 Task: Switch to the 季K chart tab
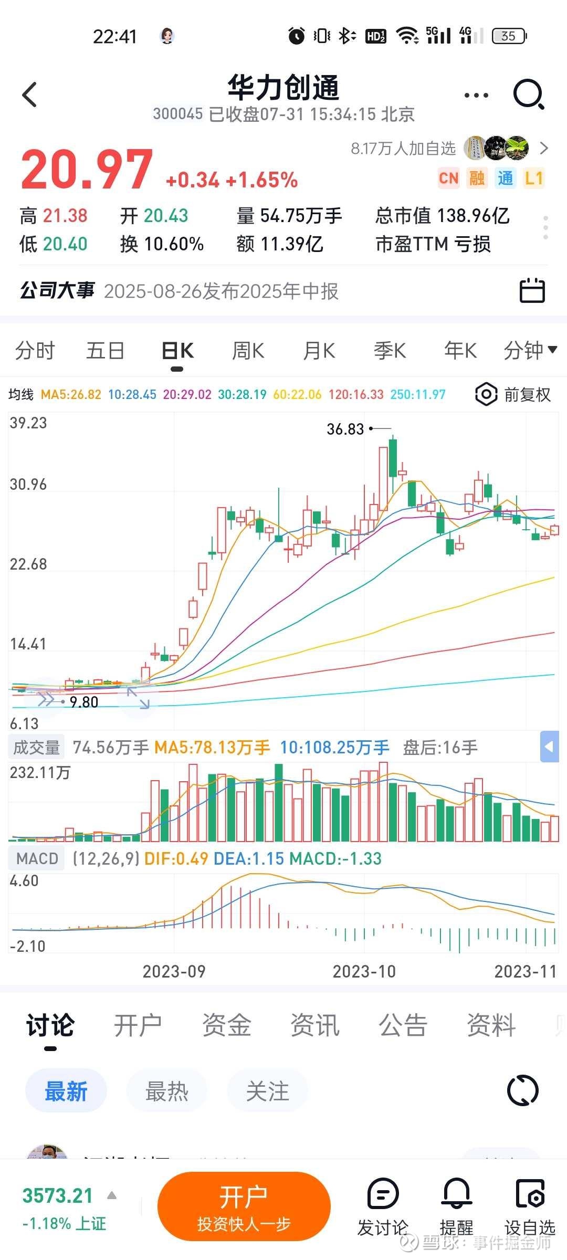[390, 350]
